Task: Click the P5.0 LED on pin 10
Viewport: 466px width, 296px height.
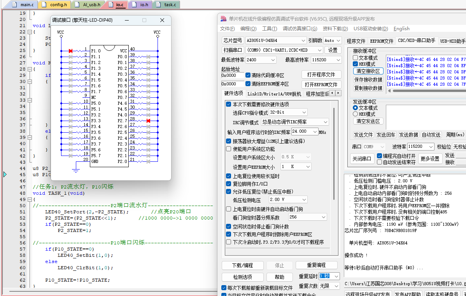Action: pyautogui.click(x=70, y=103)
